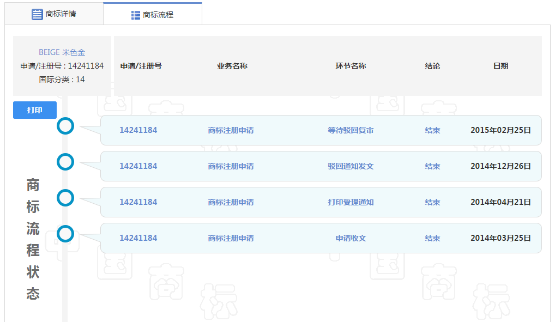Click the 打印 button
The width and height of the screenshot is (555, 322).
pyautogui.click(x=35, y=110)
